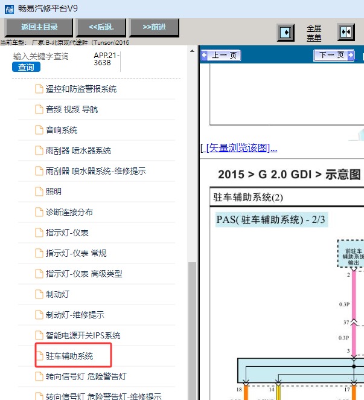The width and height of the screenshot is (364, 400).
Task: Click left arrow icon on 上一页 button
Action: [x=205, y=55]
